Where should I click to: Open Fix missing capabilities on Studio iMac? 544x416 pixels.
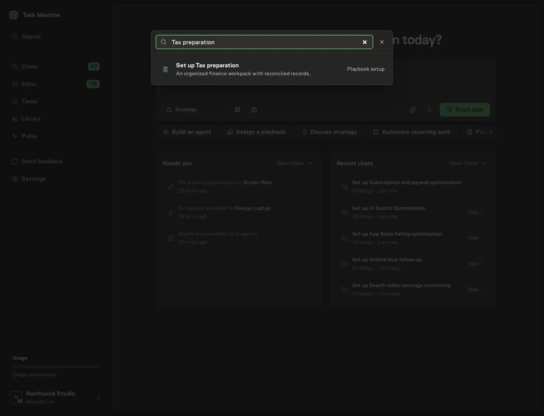(239, 186)
